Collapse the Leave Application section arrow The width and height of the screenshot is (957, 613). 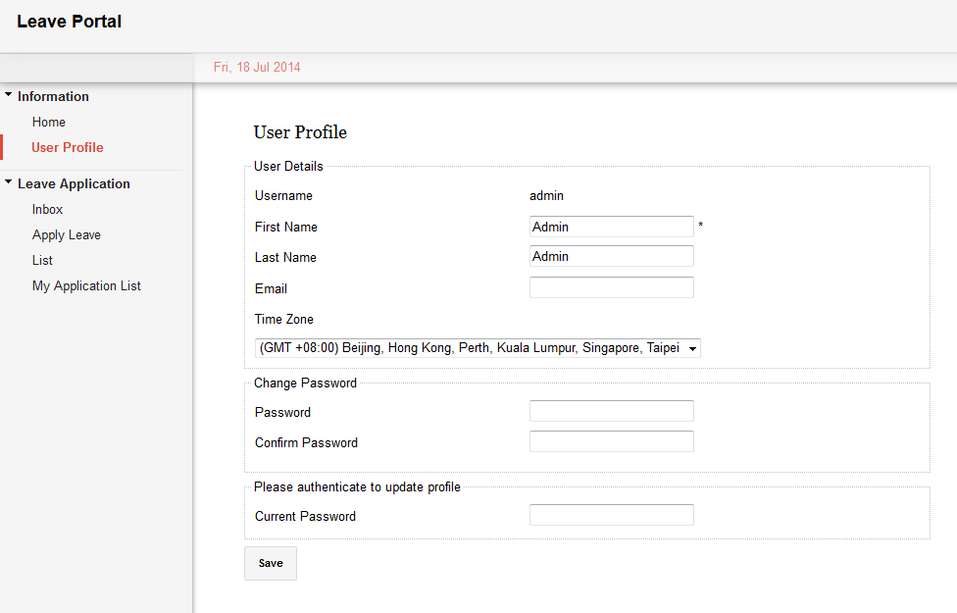click(9, 183)
